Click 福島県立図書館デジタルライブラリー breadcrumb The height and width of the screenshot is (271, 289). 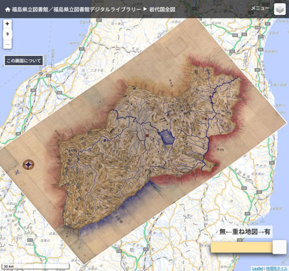[x=97, y=9]
